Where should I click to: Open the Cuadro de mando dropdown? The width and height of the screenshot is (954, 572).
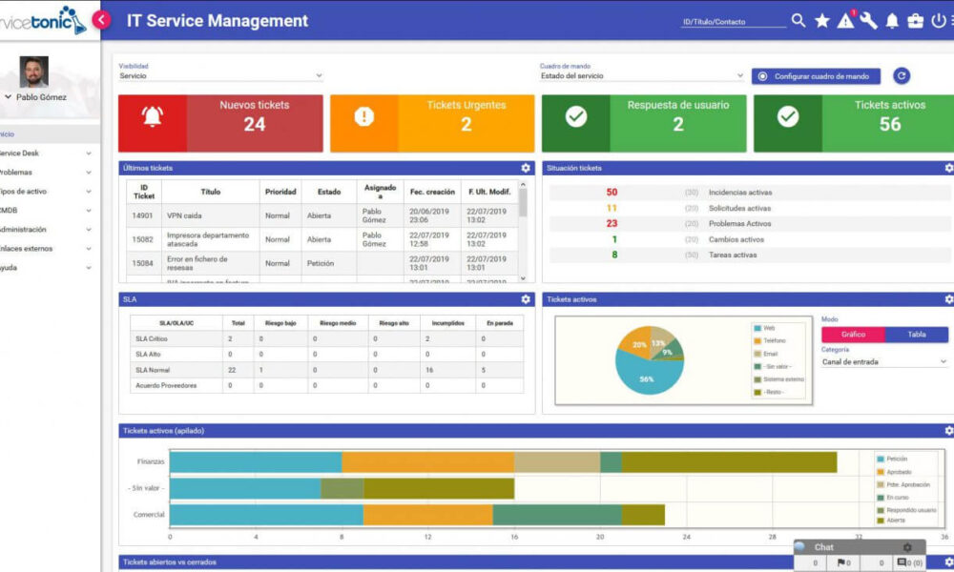coord(641,74)
